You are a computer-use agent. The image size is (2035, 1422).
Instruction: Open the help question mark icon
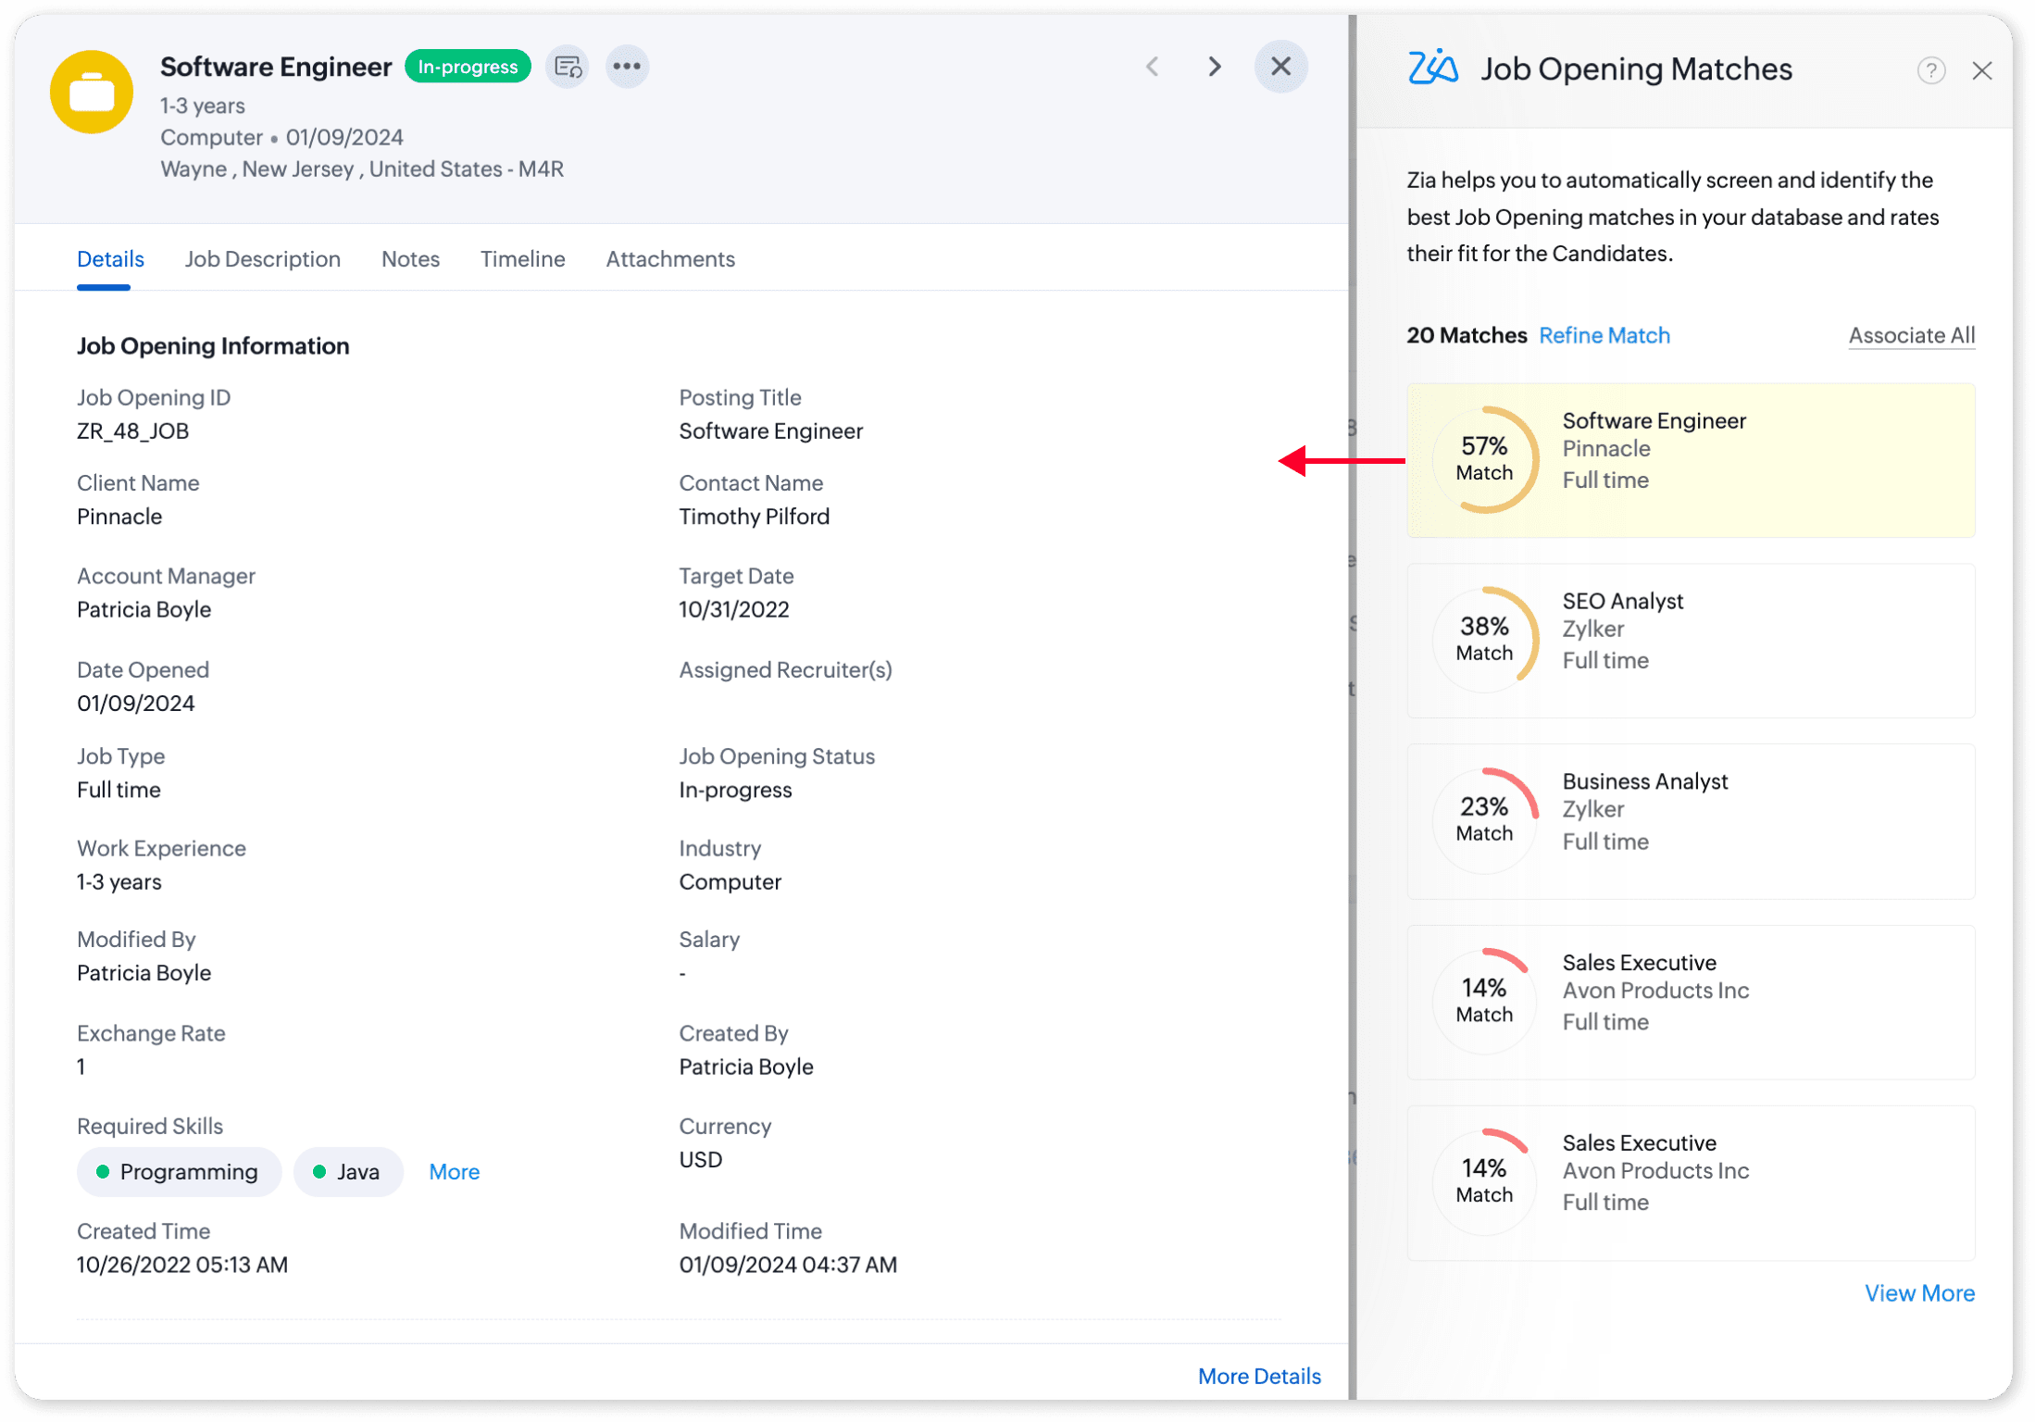click(x=1930, y=70)
